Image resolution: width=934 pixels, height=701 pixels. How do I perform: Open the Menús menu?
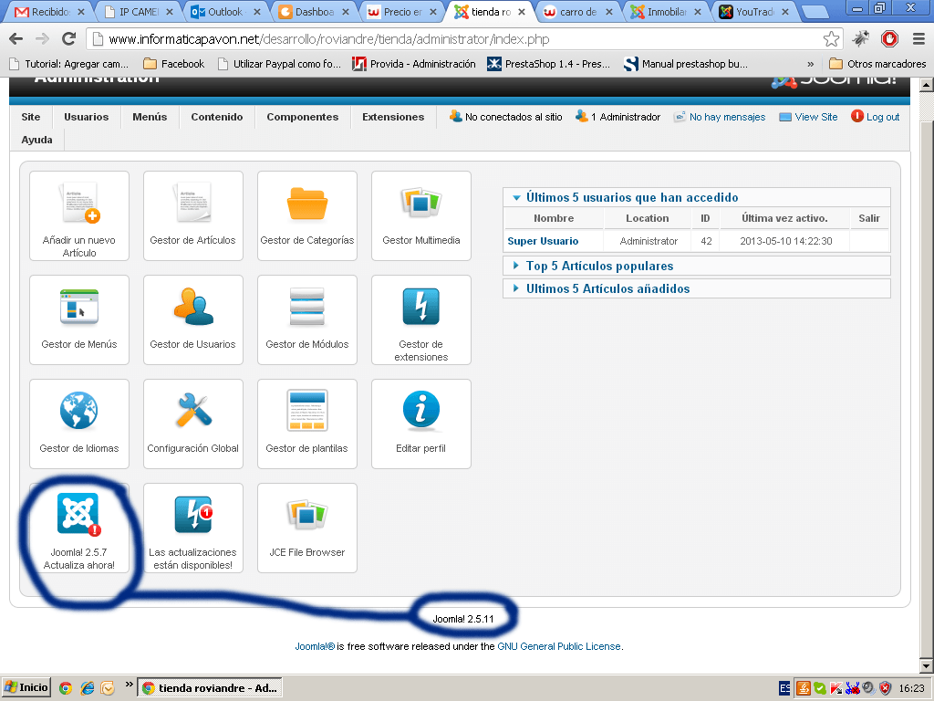[150, 117]
